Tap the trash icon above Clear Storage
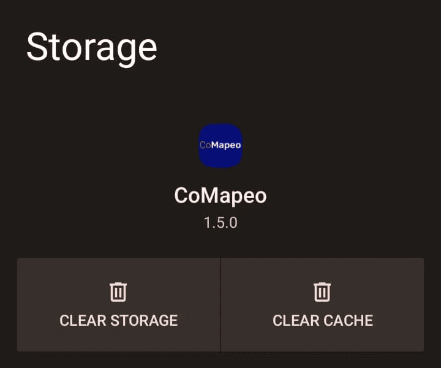 click(x=118, y=292)
